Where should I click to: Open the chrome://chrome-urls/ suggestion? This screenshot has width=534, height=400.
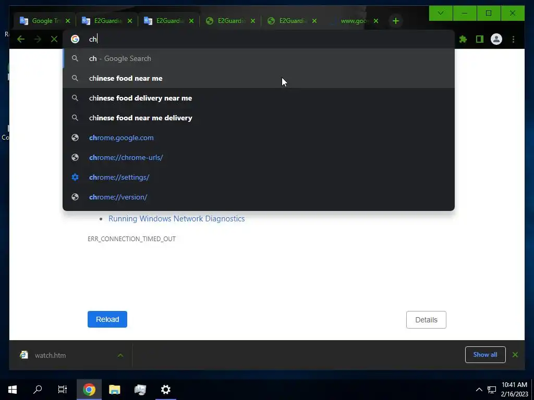[x=259, y=157]
